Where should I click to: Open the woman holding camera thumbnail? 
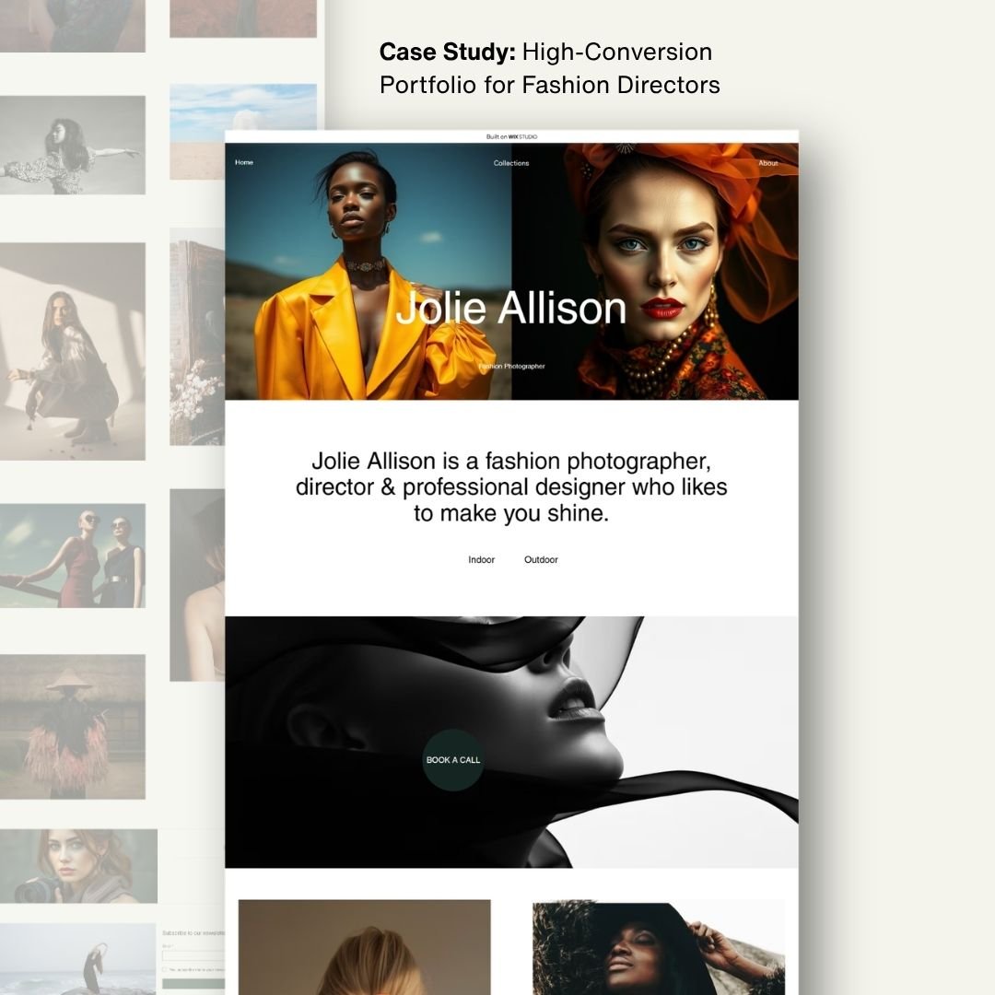point(78,866)
